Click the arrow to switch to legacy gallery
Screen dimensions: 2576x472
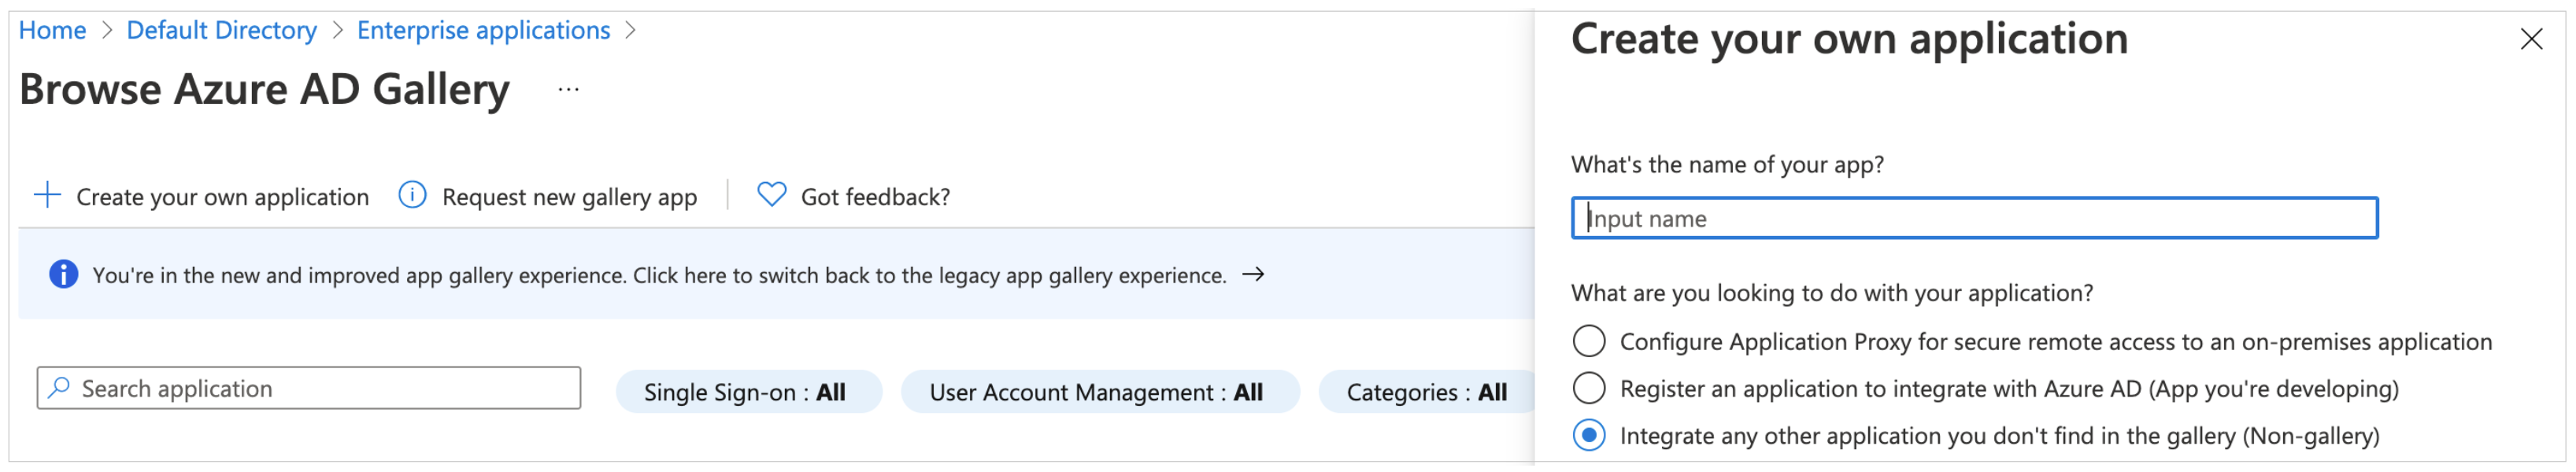tap(1253, 274)
